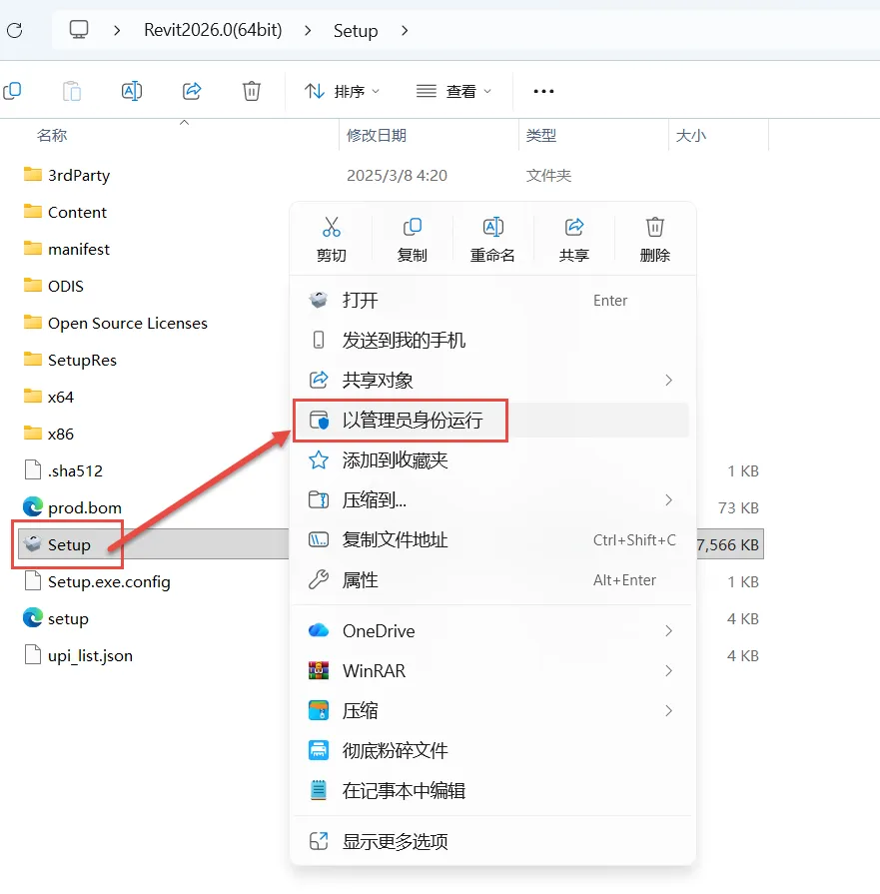Choose 打开 (Open) from context menu
The width and height of the screenshot is (880, 894).
point(492,301)
